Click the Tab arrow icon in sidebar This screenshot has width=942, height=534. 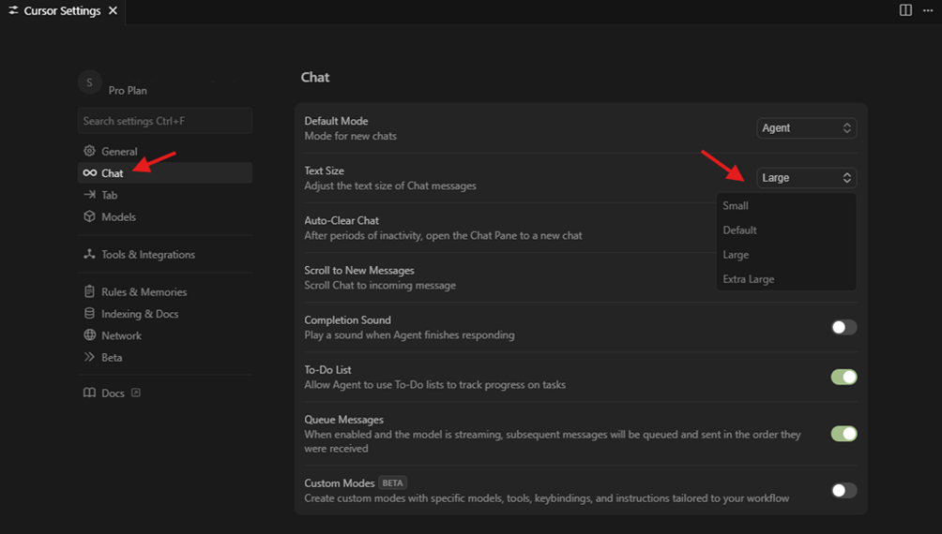[89, 195]
